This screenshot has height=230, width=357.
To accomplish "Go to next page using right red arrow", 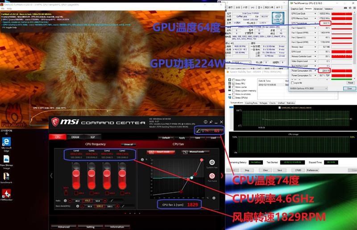I will click(222, 176).
